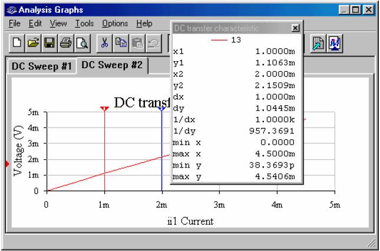380x251 pixels.
Task: Click the 4m tick label on x-axis
Action: (x=277, y=205)
